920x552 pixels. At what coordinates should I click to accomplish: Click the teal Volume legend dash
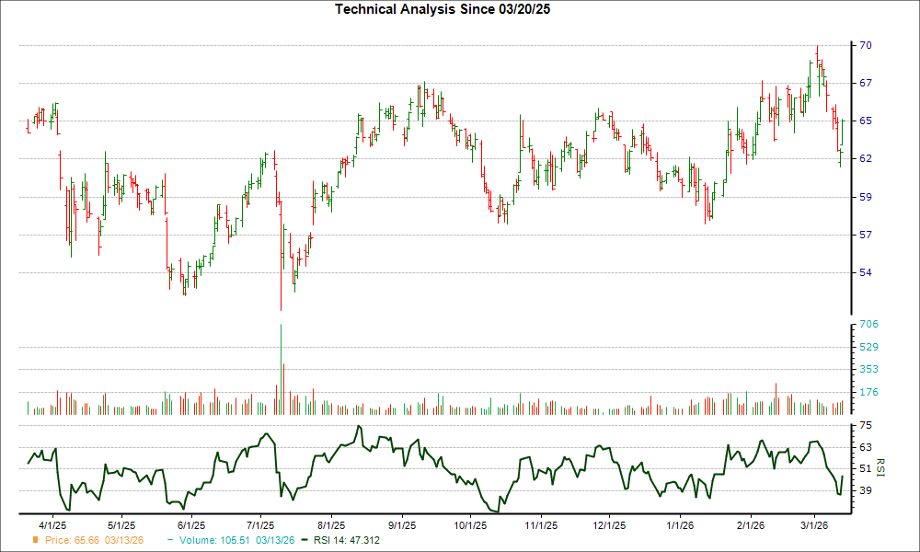(x=171, y=540)
